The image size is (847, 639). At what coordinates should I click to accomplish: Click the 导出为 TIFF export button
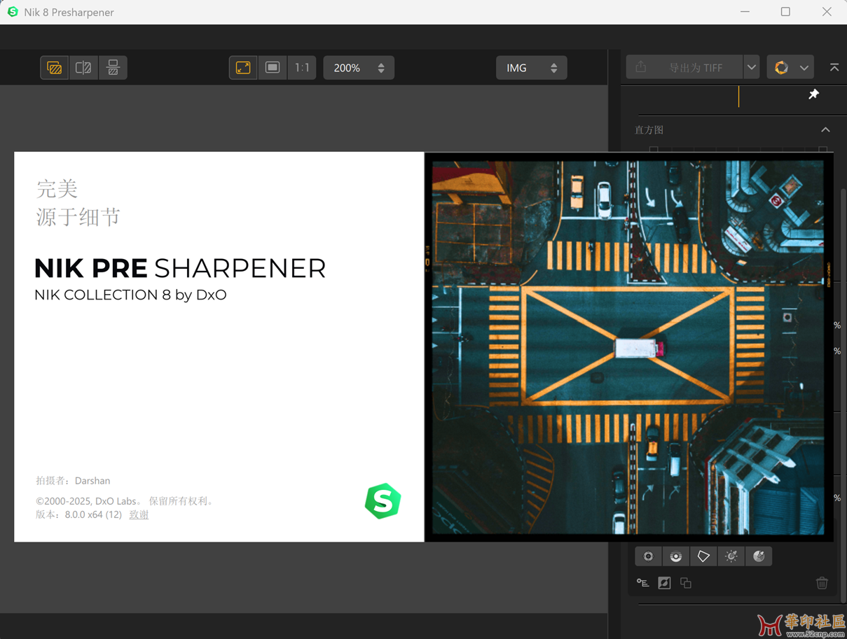(684, 68)
